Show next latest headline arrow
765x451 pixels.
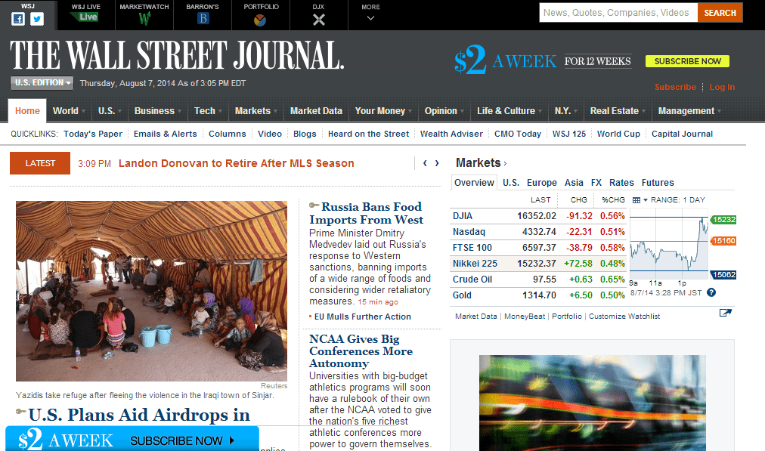[437, 163]
